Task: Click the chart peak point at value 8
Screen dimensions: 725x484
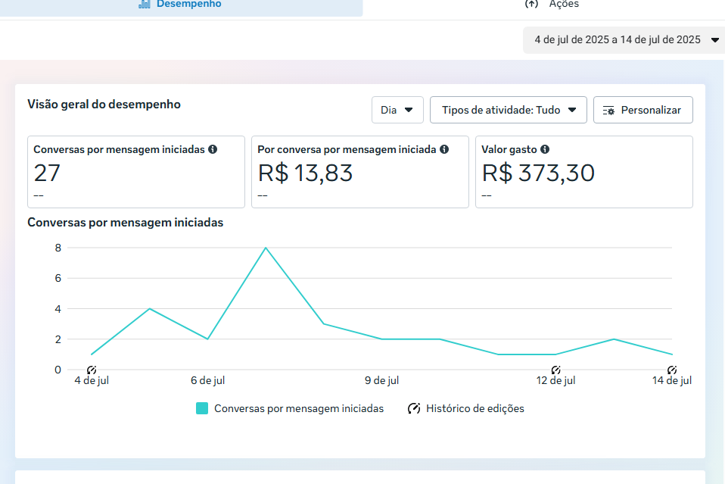Action: pyautogui.click(x=266, y=248)
